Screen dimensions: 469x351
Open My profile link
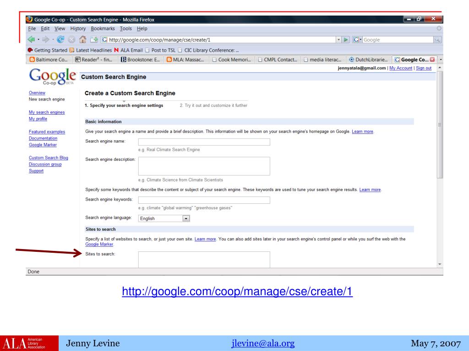pos(38,119)
